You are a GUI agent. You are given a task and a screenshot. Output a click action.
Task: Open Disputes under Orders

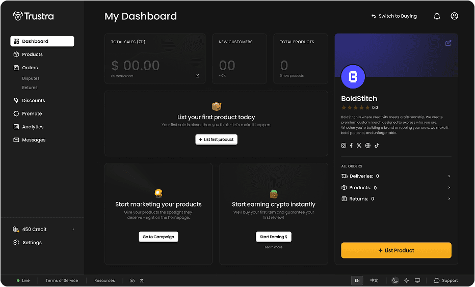tap(31, 78)
